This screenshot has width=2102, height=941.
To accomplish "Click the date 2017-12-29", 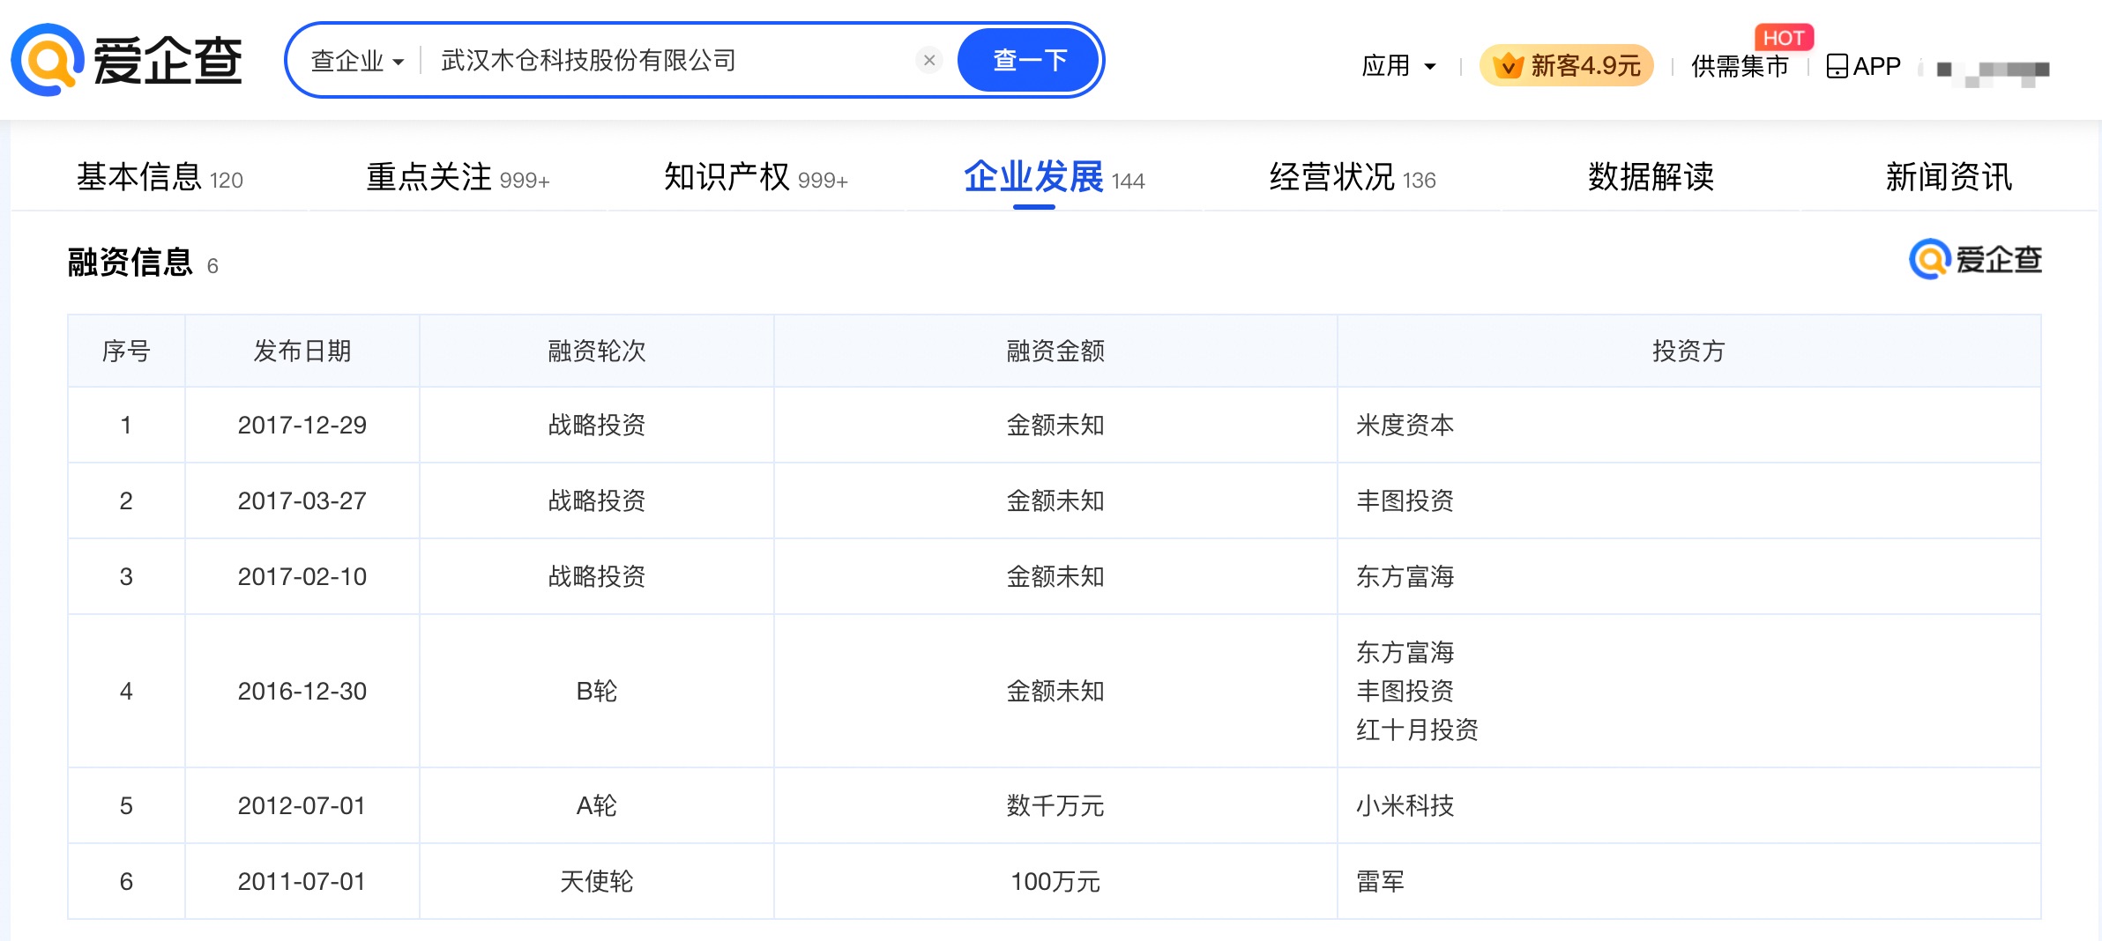I will (x=302, y=425).
